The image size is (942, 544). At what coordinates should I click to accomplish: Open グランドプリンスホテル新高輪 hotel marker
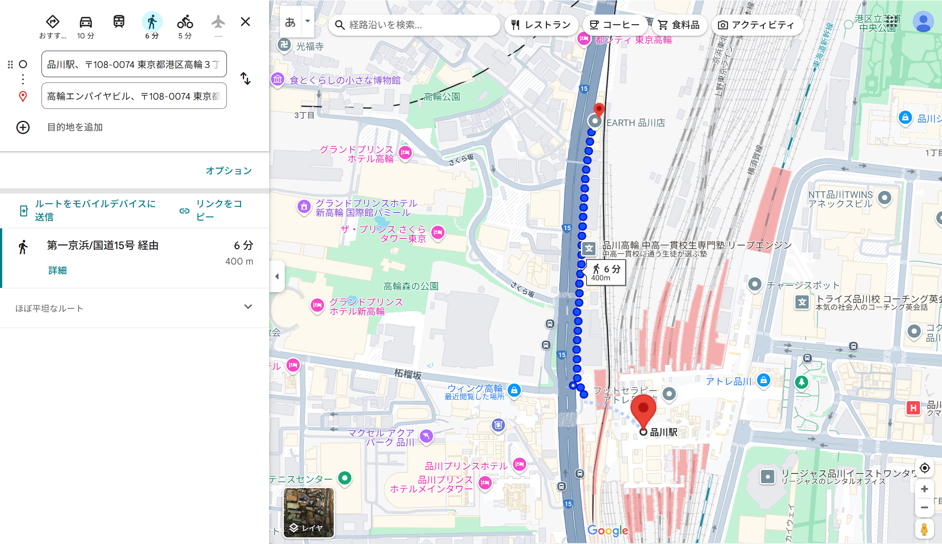point(317,305)
